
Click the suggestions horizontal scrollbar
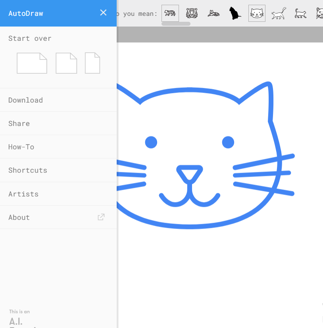pos(176,24)
